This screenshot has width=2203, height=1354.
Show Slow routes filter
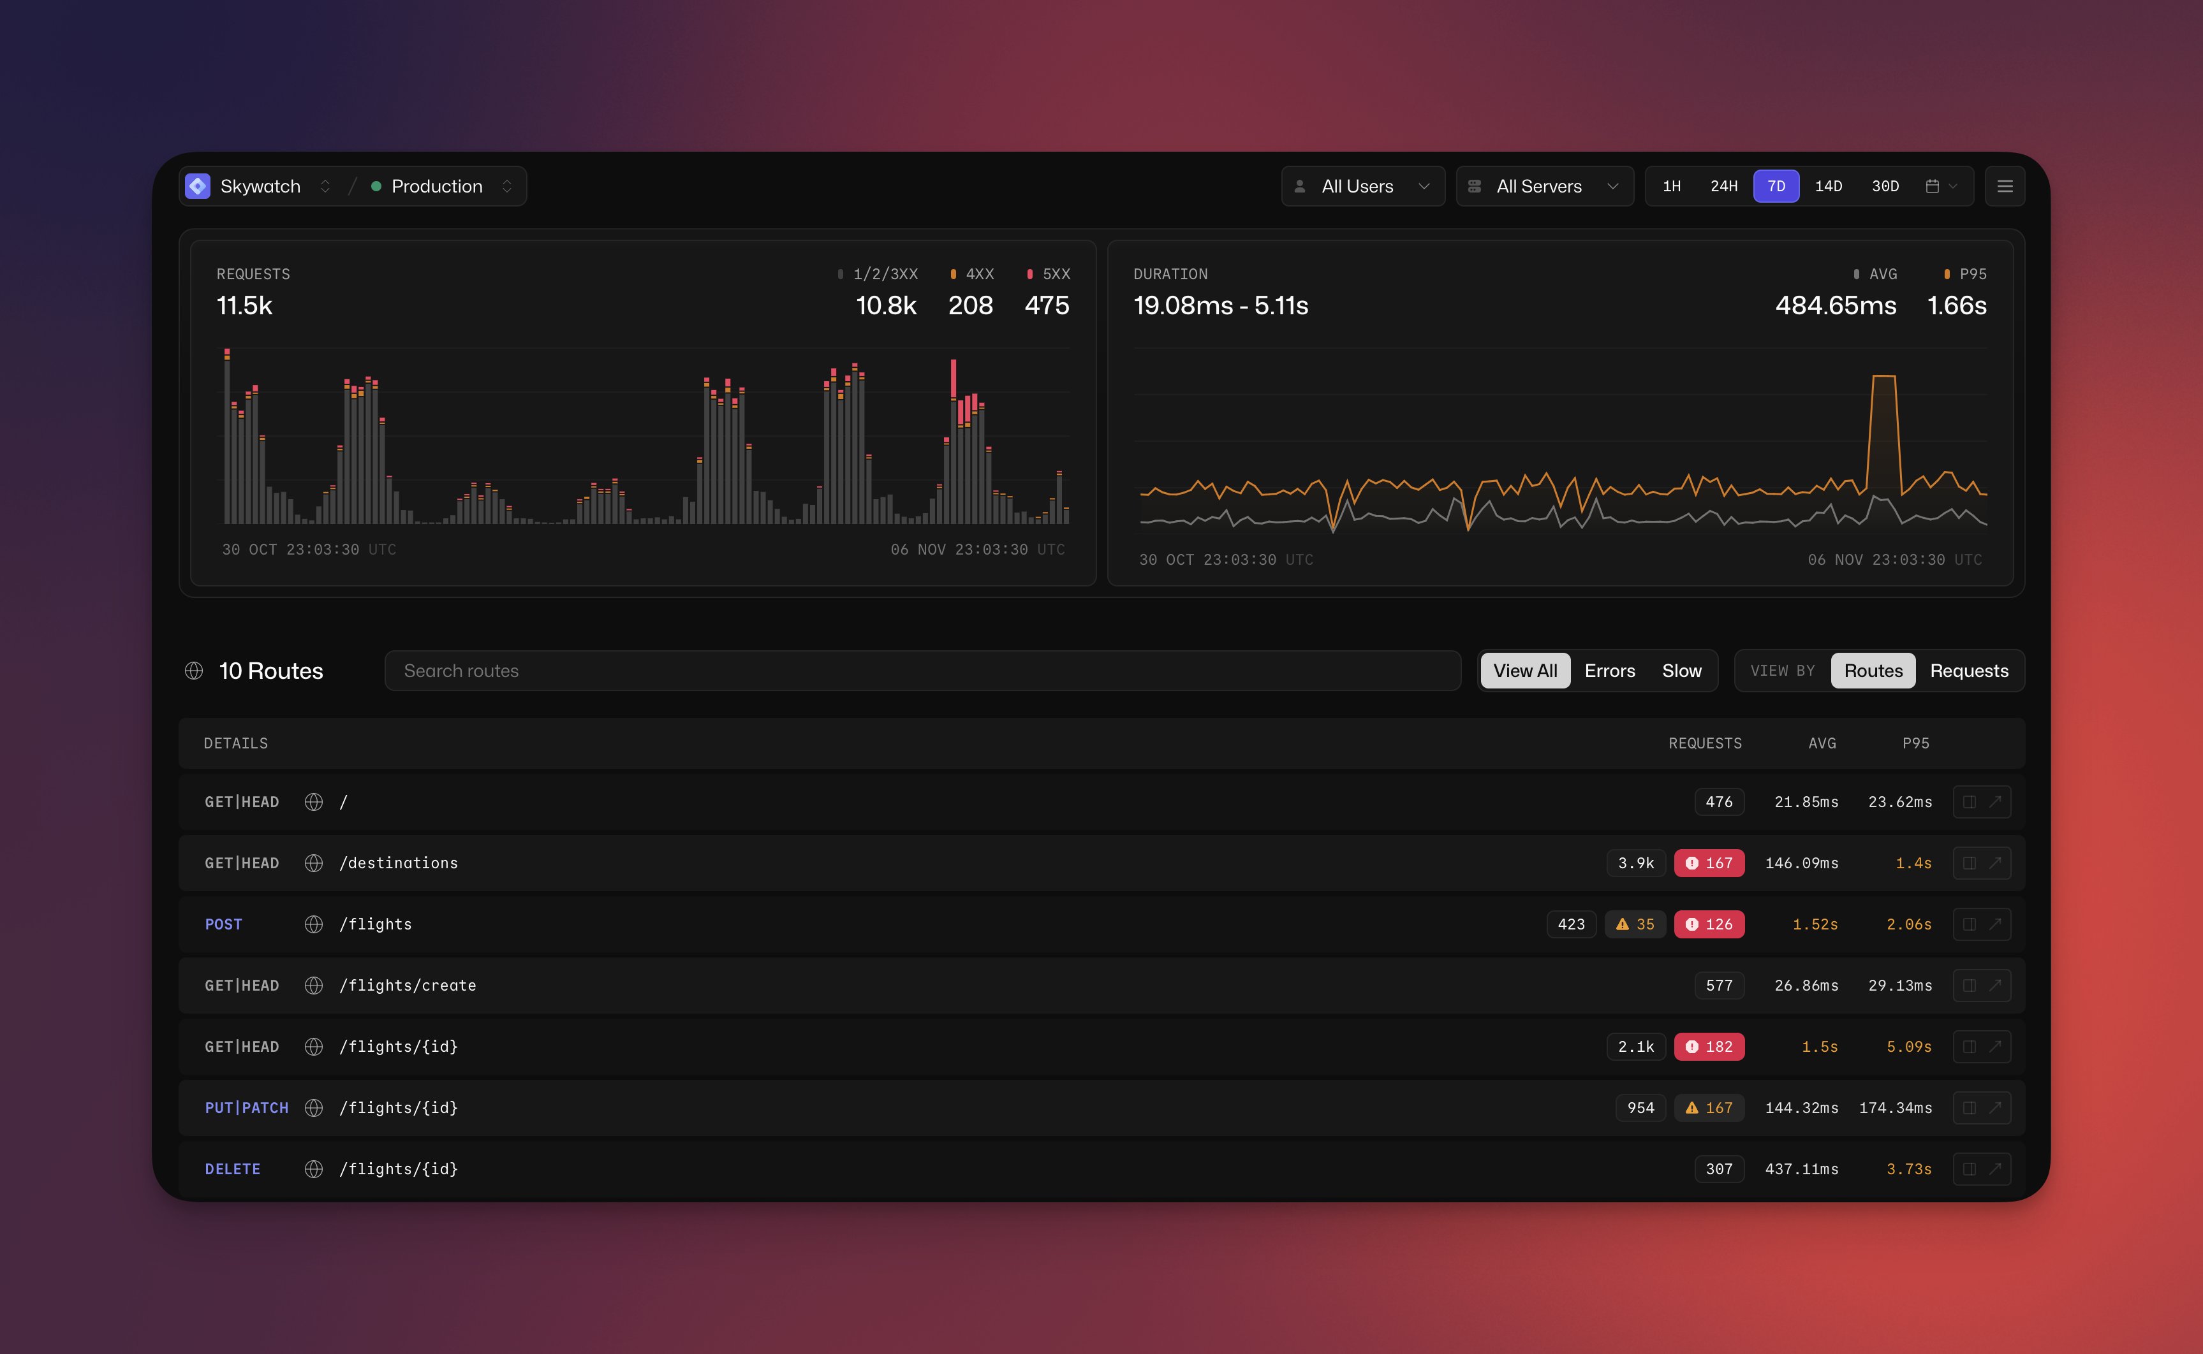coord(1681,671)
